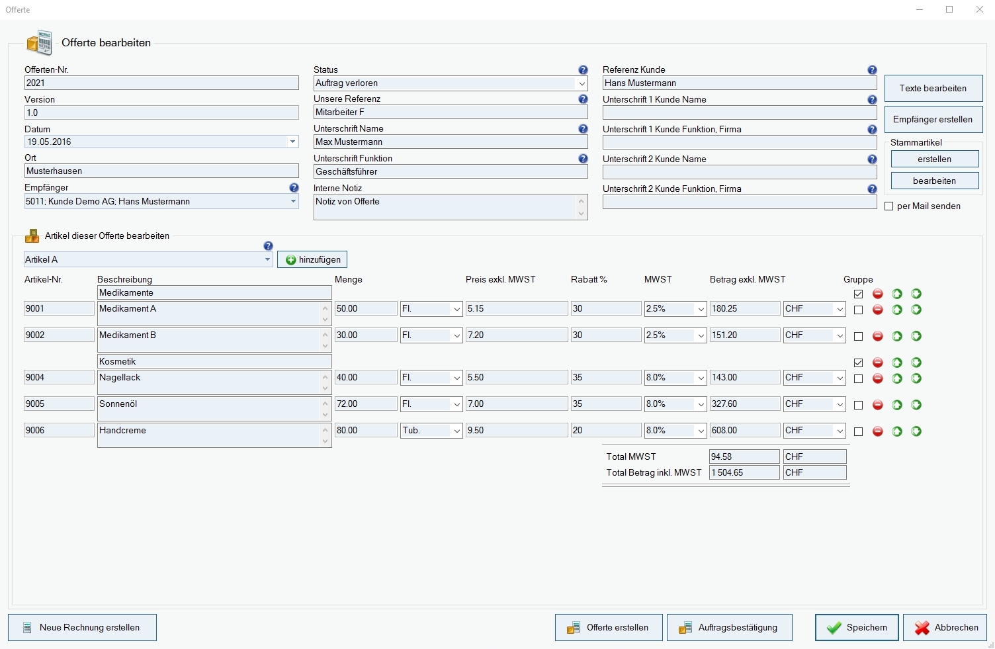Viewport: 995px width, 649px height.
Task: Move Medikament B row up
Action: 897,336
